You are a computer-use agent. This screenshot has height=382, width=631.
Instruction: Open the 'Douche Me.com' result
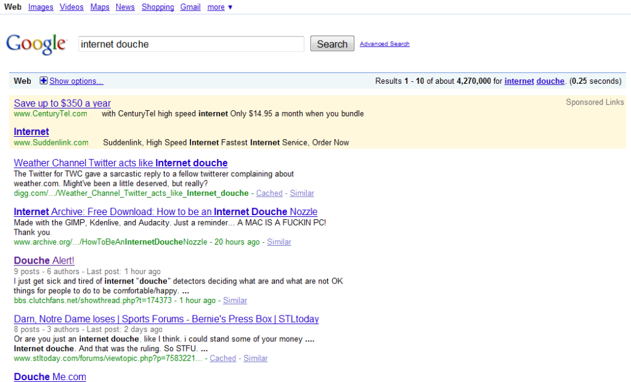coord(50,377)
